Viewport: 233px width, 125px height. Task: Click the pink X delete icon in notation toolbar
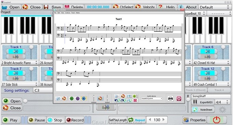click(x=135, y=100)
